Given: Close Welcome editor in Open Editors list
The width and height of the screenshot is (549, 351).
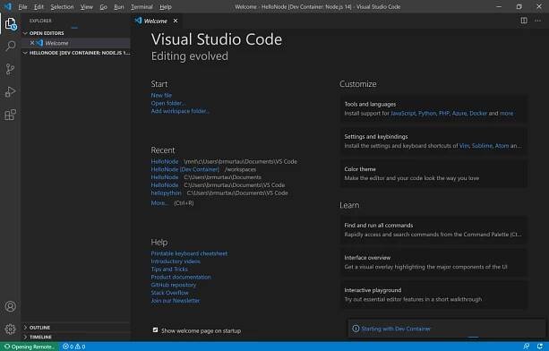Looking at the screenshot, I should pyautogui.click(x=32, y=43).
